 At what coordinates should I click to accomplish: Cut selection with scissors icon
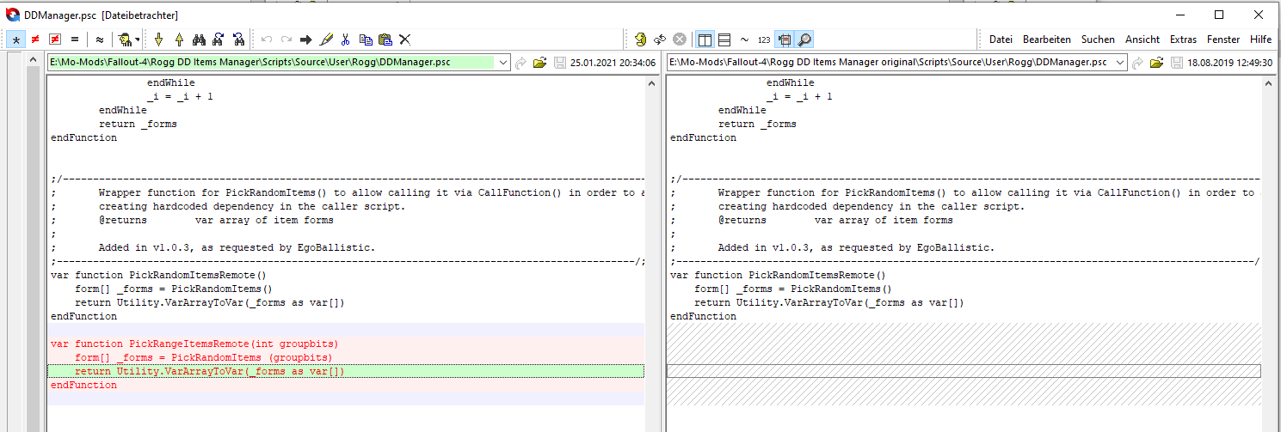pyautogui.click(x=345, y=40)
